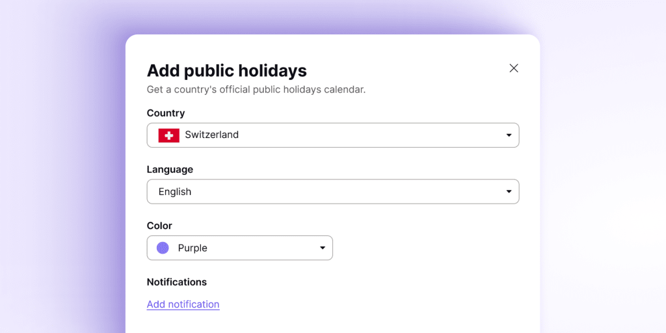
Task: Click the Switzerland flag icon
Action: coord(169,135)
